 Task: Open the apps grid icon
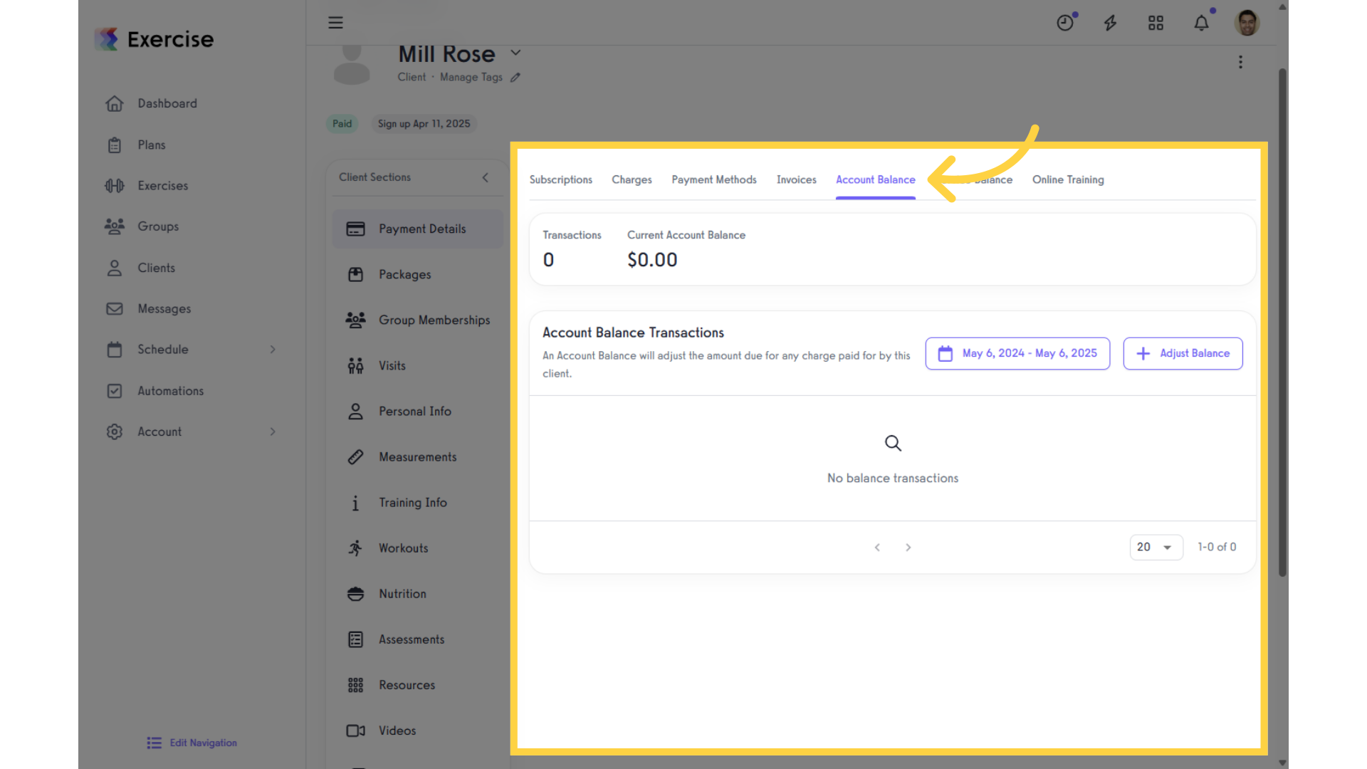tap(1156, 23)
